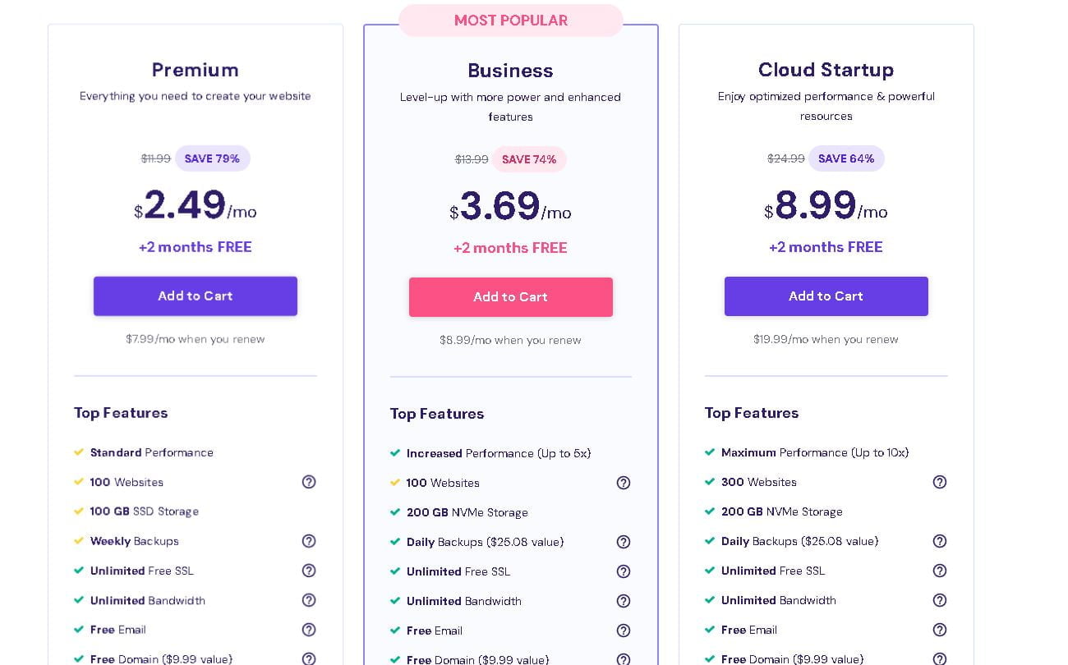Click the SAVE 79% badge on Premium

[212, 158]
